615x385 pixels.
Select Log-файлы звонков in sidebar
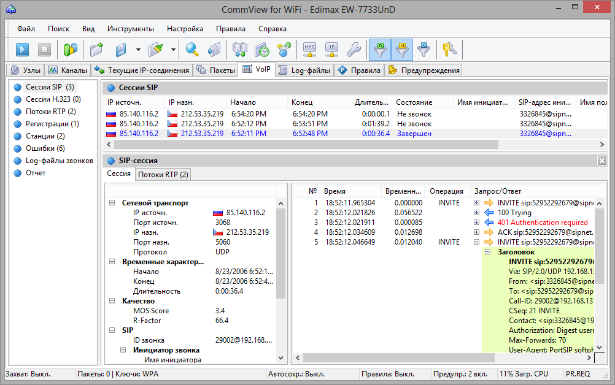pyautogui.click(x=59, y=161)
